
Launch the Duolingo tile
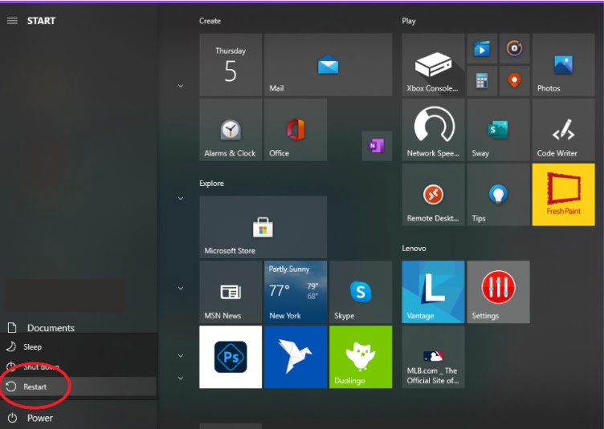[x=361, y=357]
